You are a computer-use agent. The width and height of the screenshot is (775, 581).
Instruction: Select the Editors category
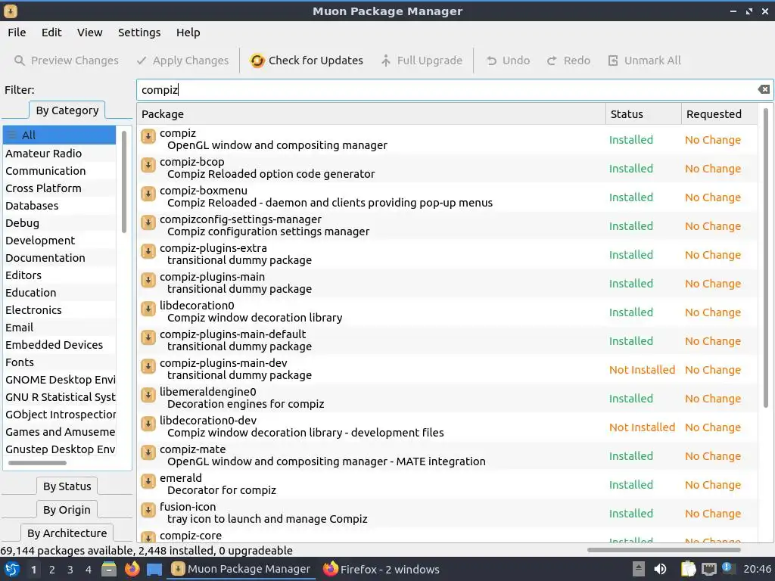[59, 275]
